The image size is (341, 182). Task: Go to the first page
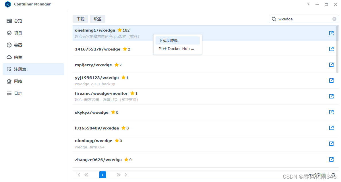point(78,175)
